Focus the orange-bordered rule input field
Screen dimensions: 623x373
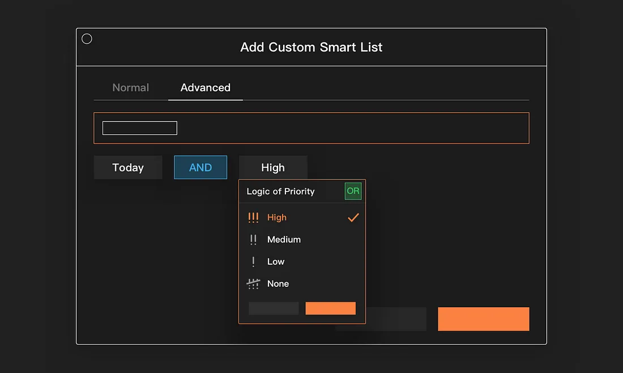(x=351, y=128)
